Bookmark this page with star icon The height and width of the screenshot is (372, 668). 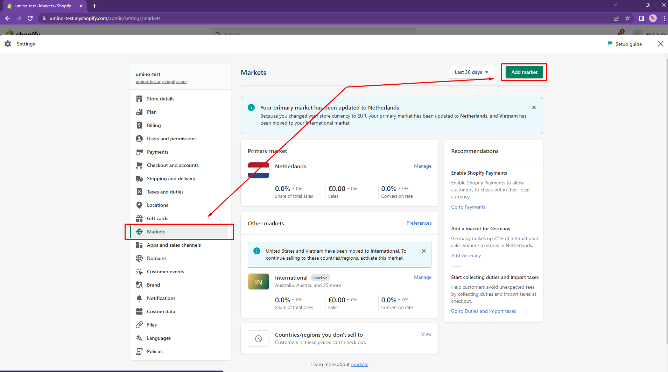pyautogui.click(x=628, y=18)
